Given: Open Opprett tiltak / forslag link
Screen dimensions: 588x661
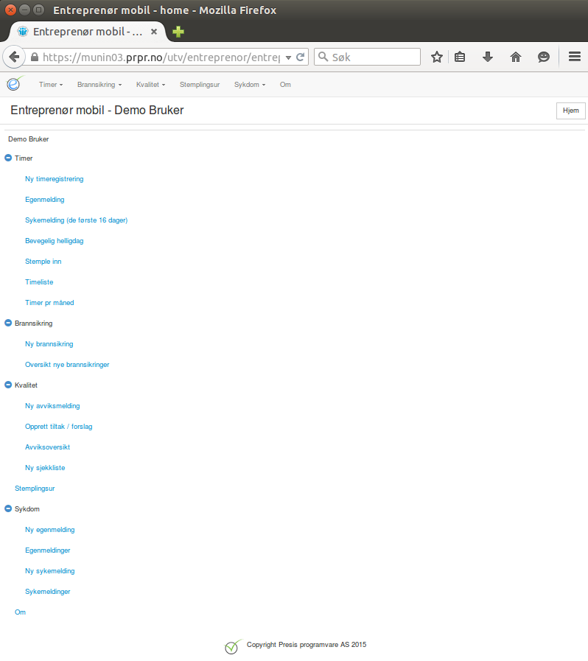Looking at the screenshot, I should (x=59, y=427).
